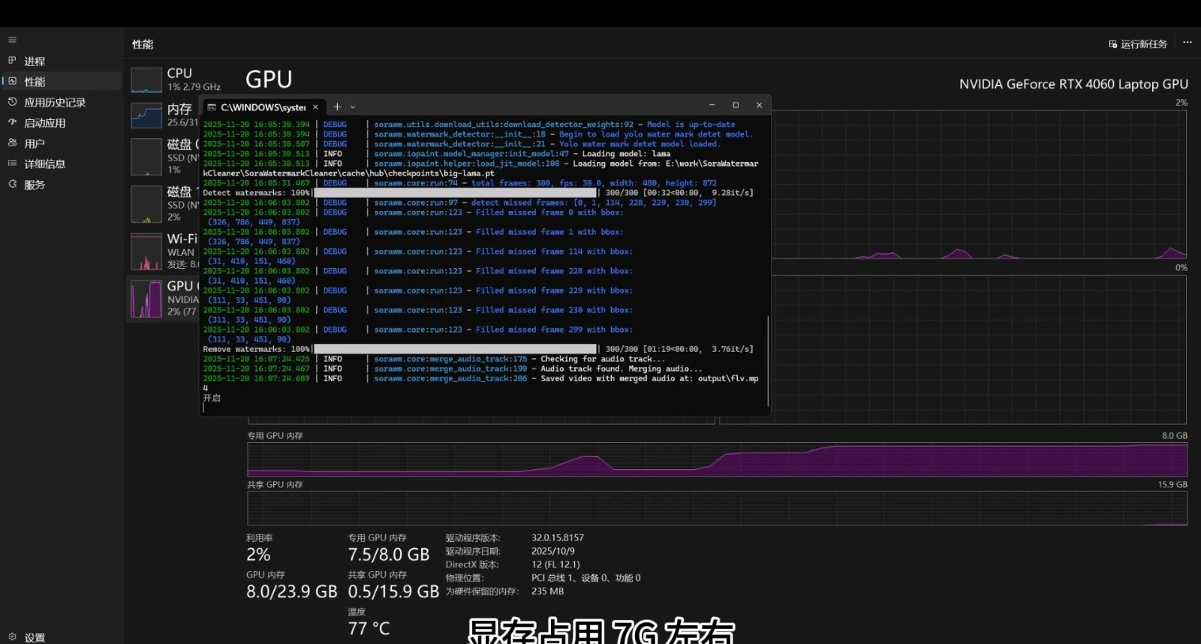Image resolution: width=1201 pixels, height=644 pixels.
Task: Click 运行新任务 run new task button
Action: click(x=1138, y=44)
